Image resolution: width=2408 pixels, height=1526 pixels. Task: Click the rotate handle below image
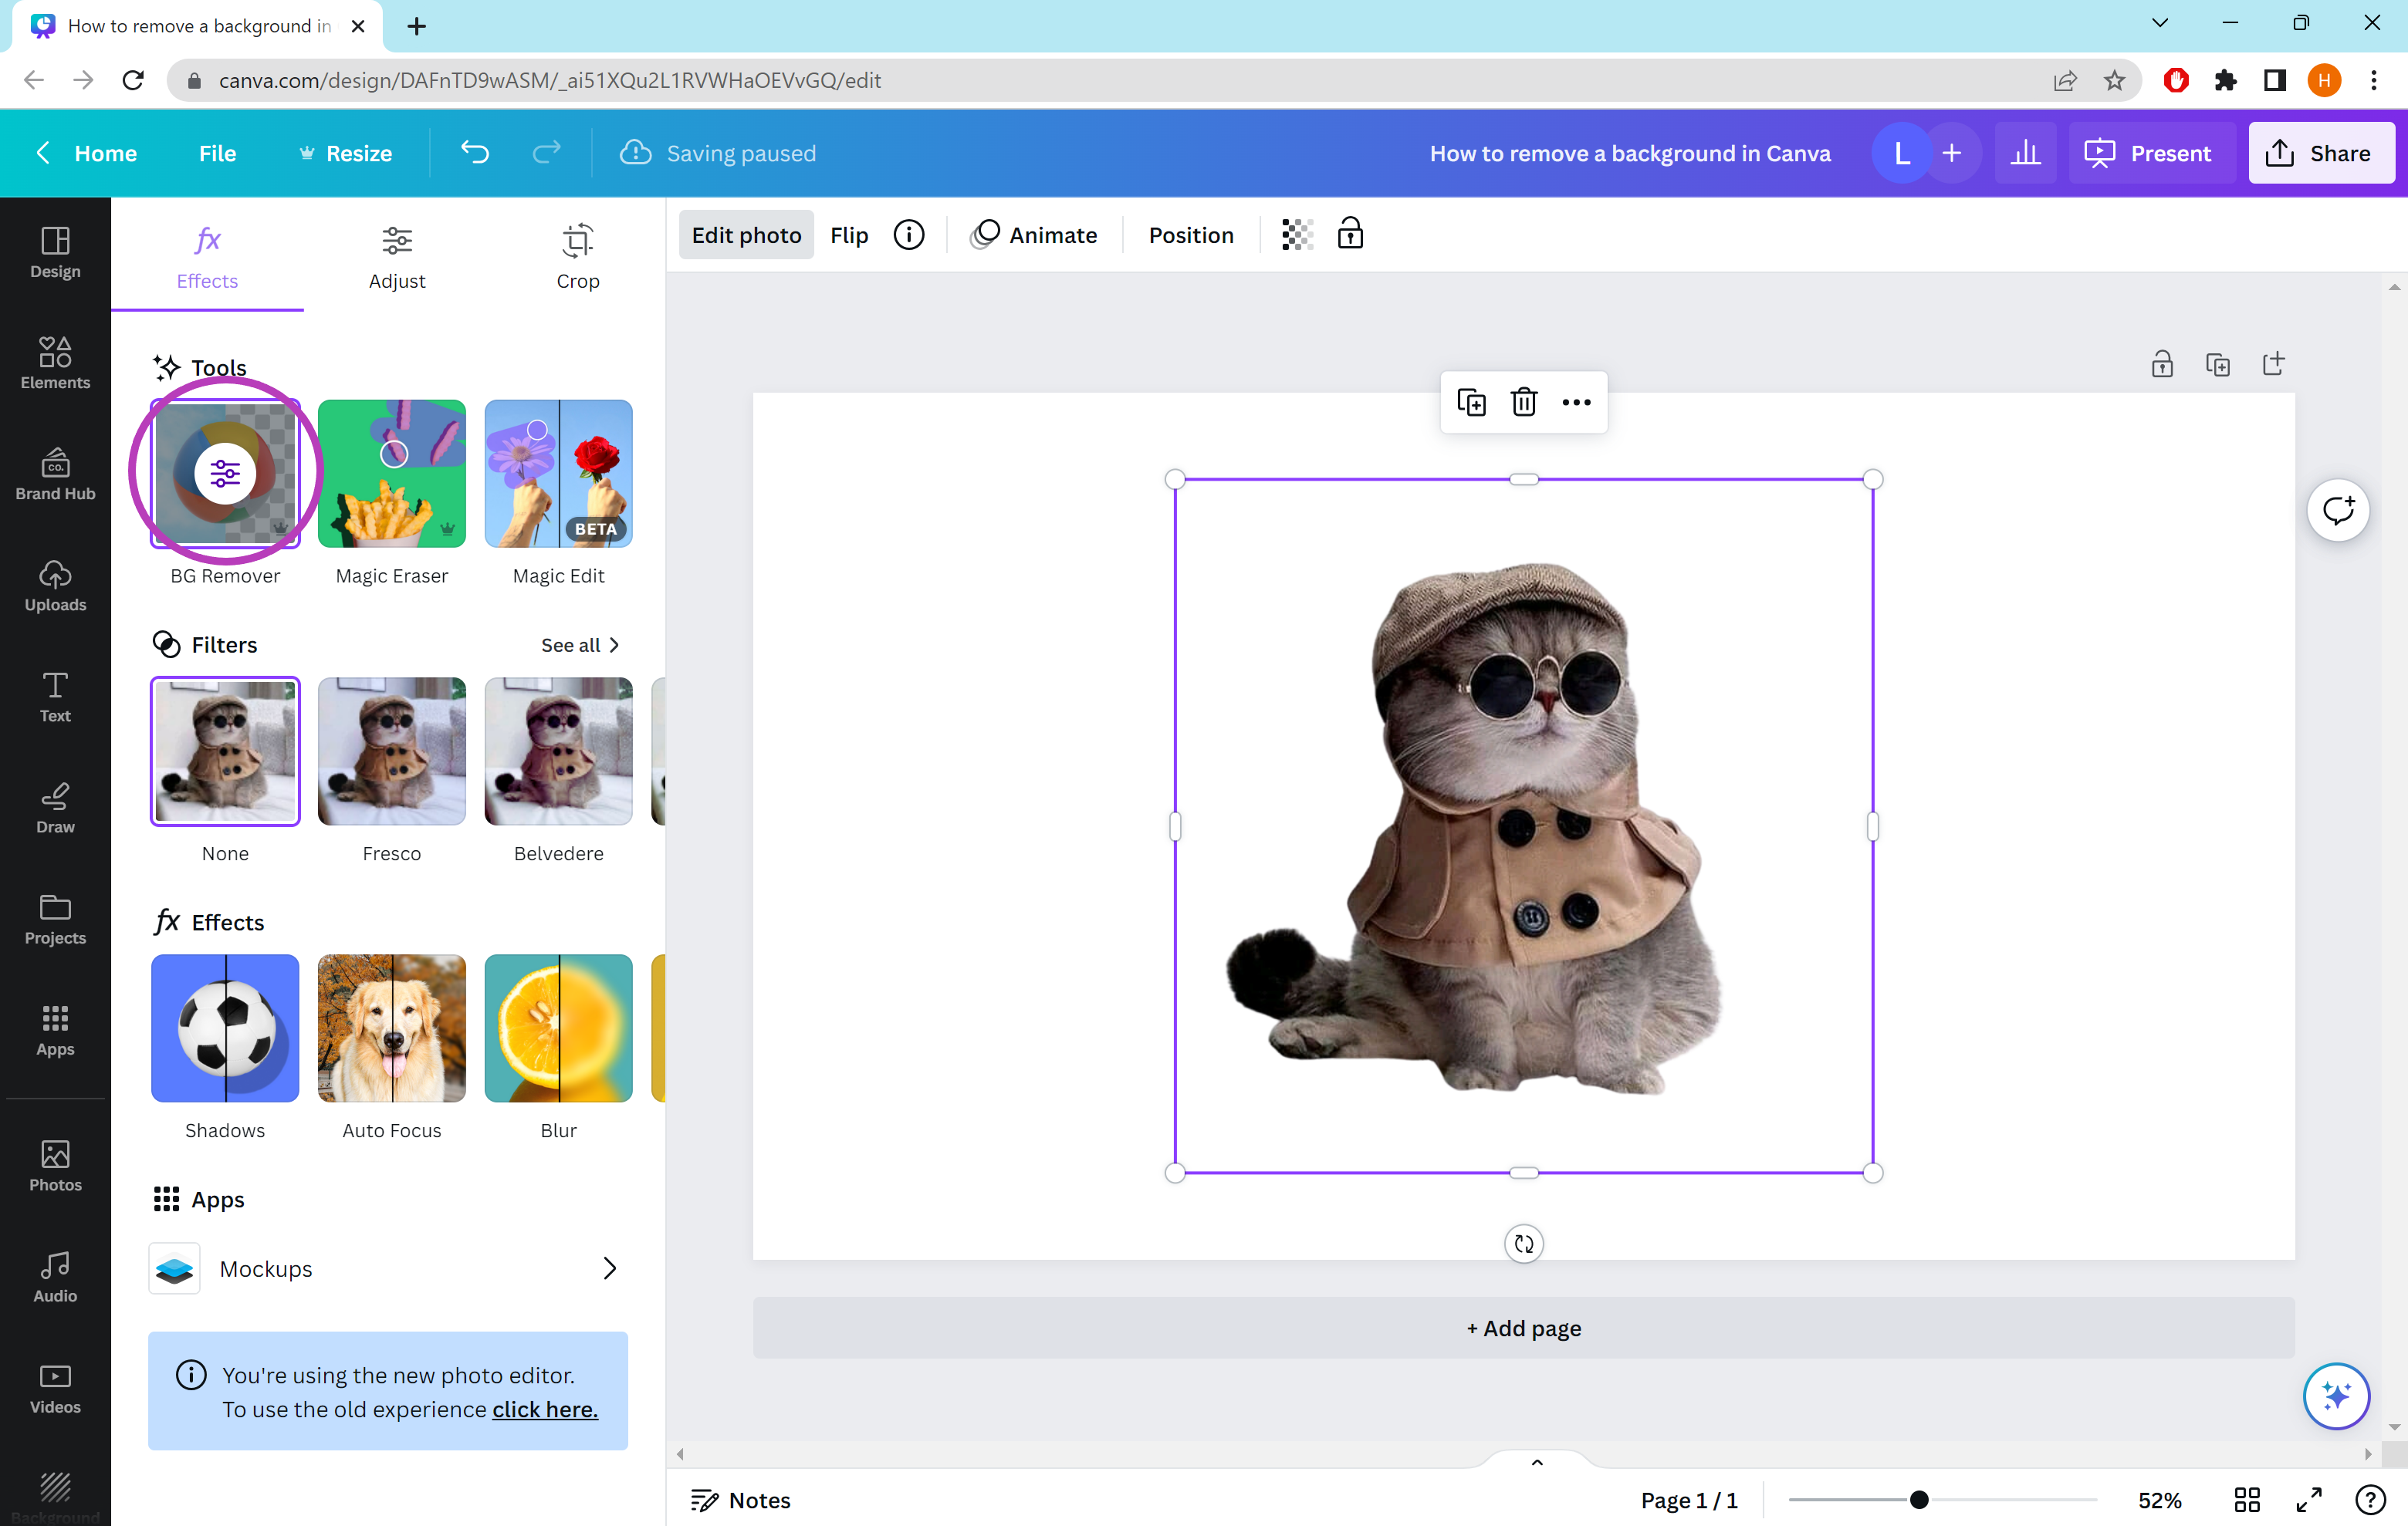[x=1523, y=1243]
